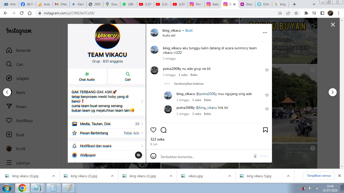Open Chrome from the taskbar
344x193 pixels.
(22, 188)
